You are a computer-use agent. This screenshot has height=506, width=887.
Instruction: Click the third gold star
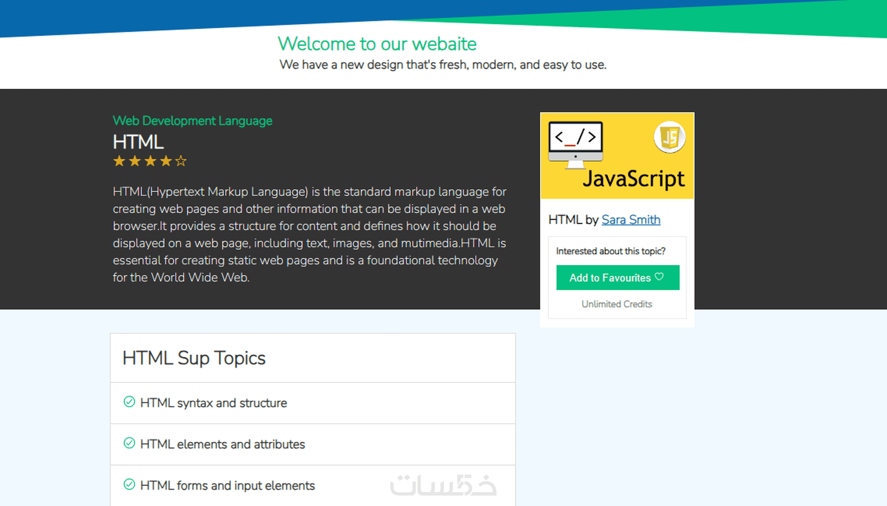149,161
